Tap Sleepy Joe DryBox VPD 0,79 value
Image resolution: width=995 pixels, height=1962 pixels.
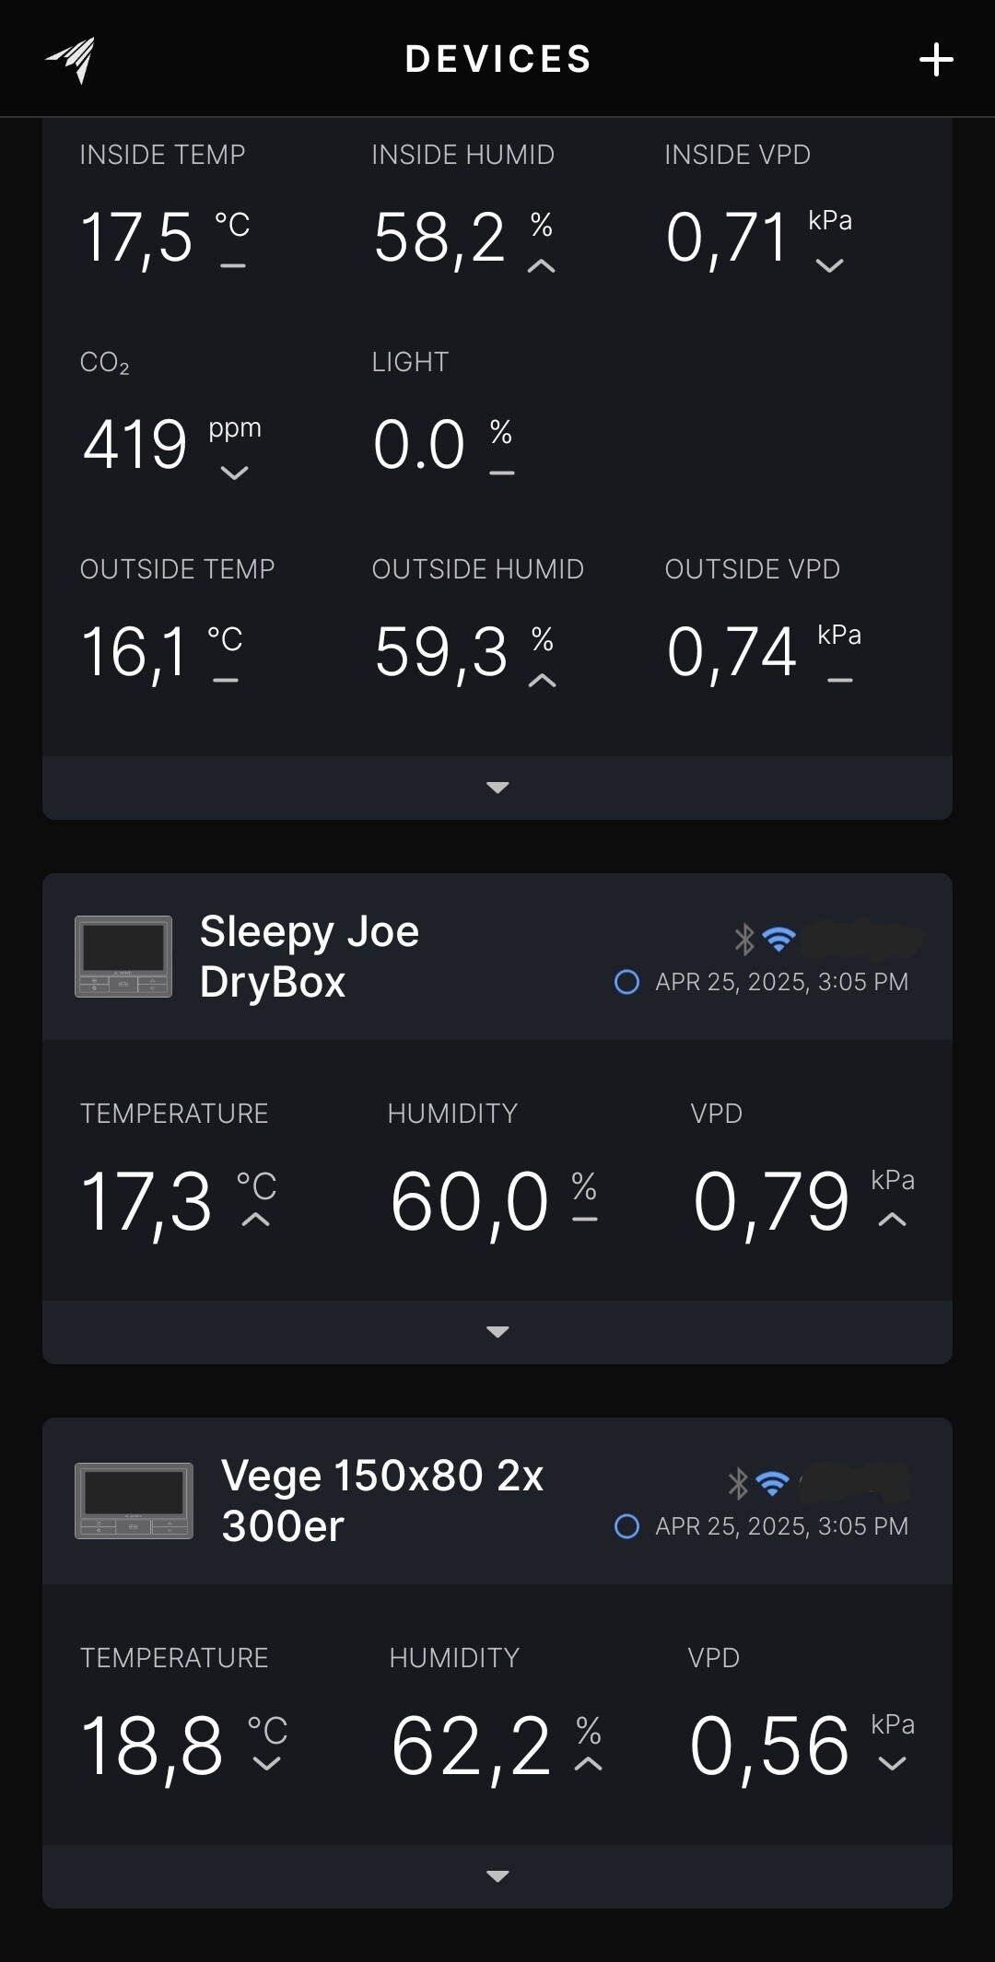point(771,1201)
